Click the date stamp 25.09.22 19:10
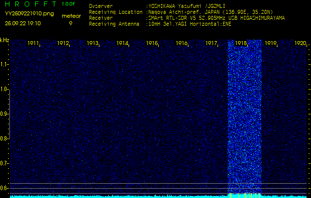The image size is (311, 198). 23,23
